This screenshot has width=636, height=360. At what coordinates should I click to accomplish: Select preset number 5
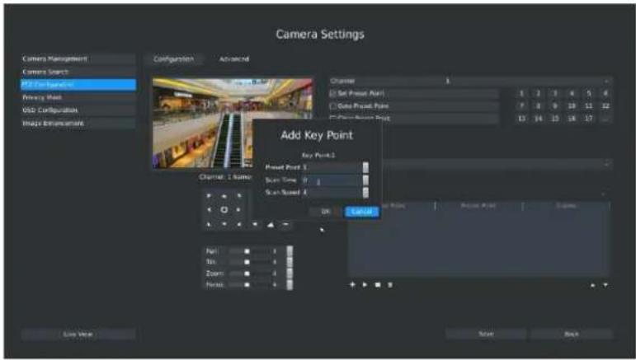coord(588,94)
